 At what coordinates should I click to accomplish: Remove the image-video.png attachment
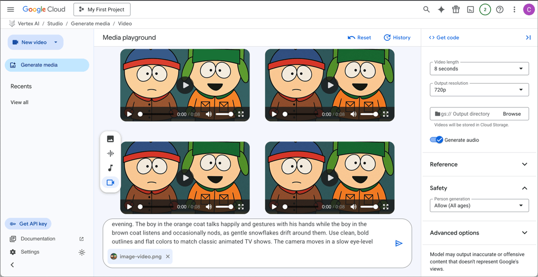[x=168, y=257]
